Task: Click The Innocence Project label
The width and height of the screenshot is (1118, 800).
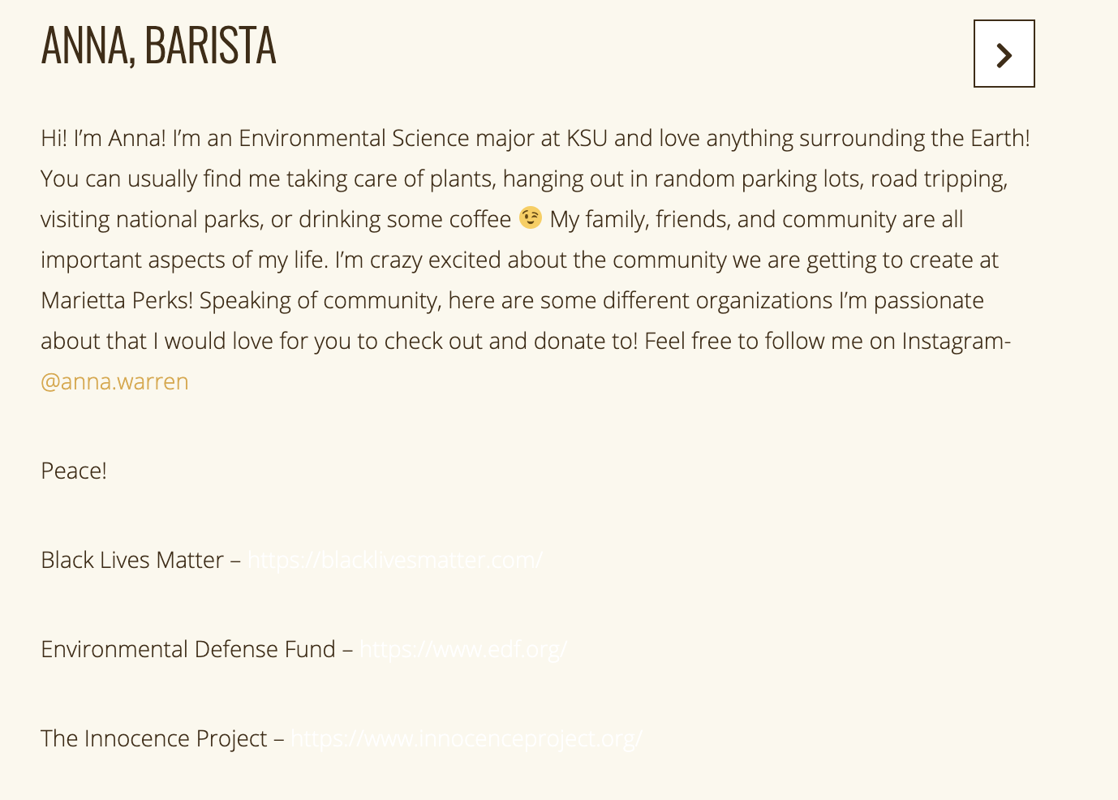Action: click(154, 738)
